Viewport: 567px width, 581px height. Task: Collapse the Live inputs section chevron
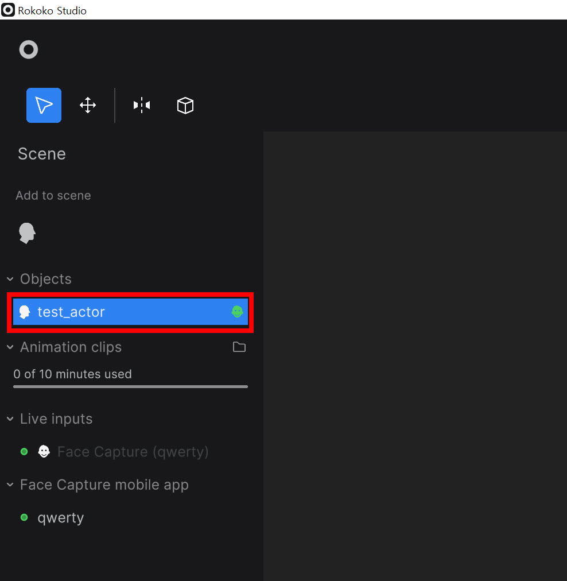tap(10, 419)
